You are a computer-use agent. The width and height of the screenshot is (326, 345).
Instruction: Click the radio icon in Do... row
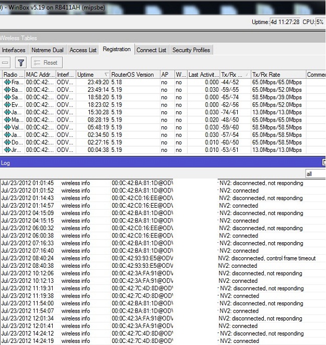coord(7,142)
